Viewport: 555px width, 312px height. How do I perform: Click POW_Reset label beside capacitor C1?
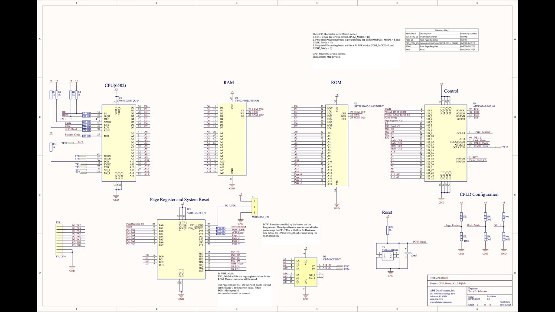(419, 241)
